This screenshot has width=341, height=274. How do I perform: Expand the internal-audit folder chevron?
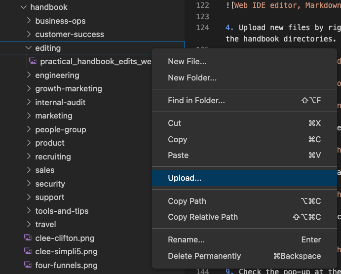29,102
